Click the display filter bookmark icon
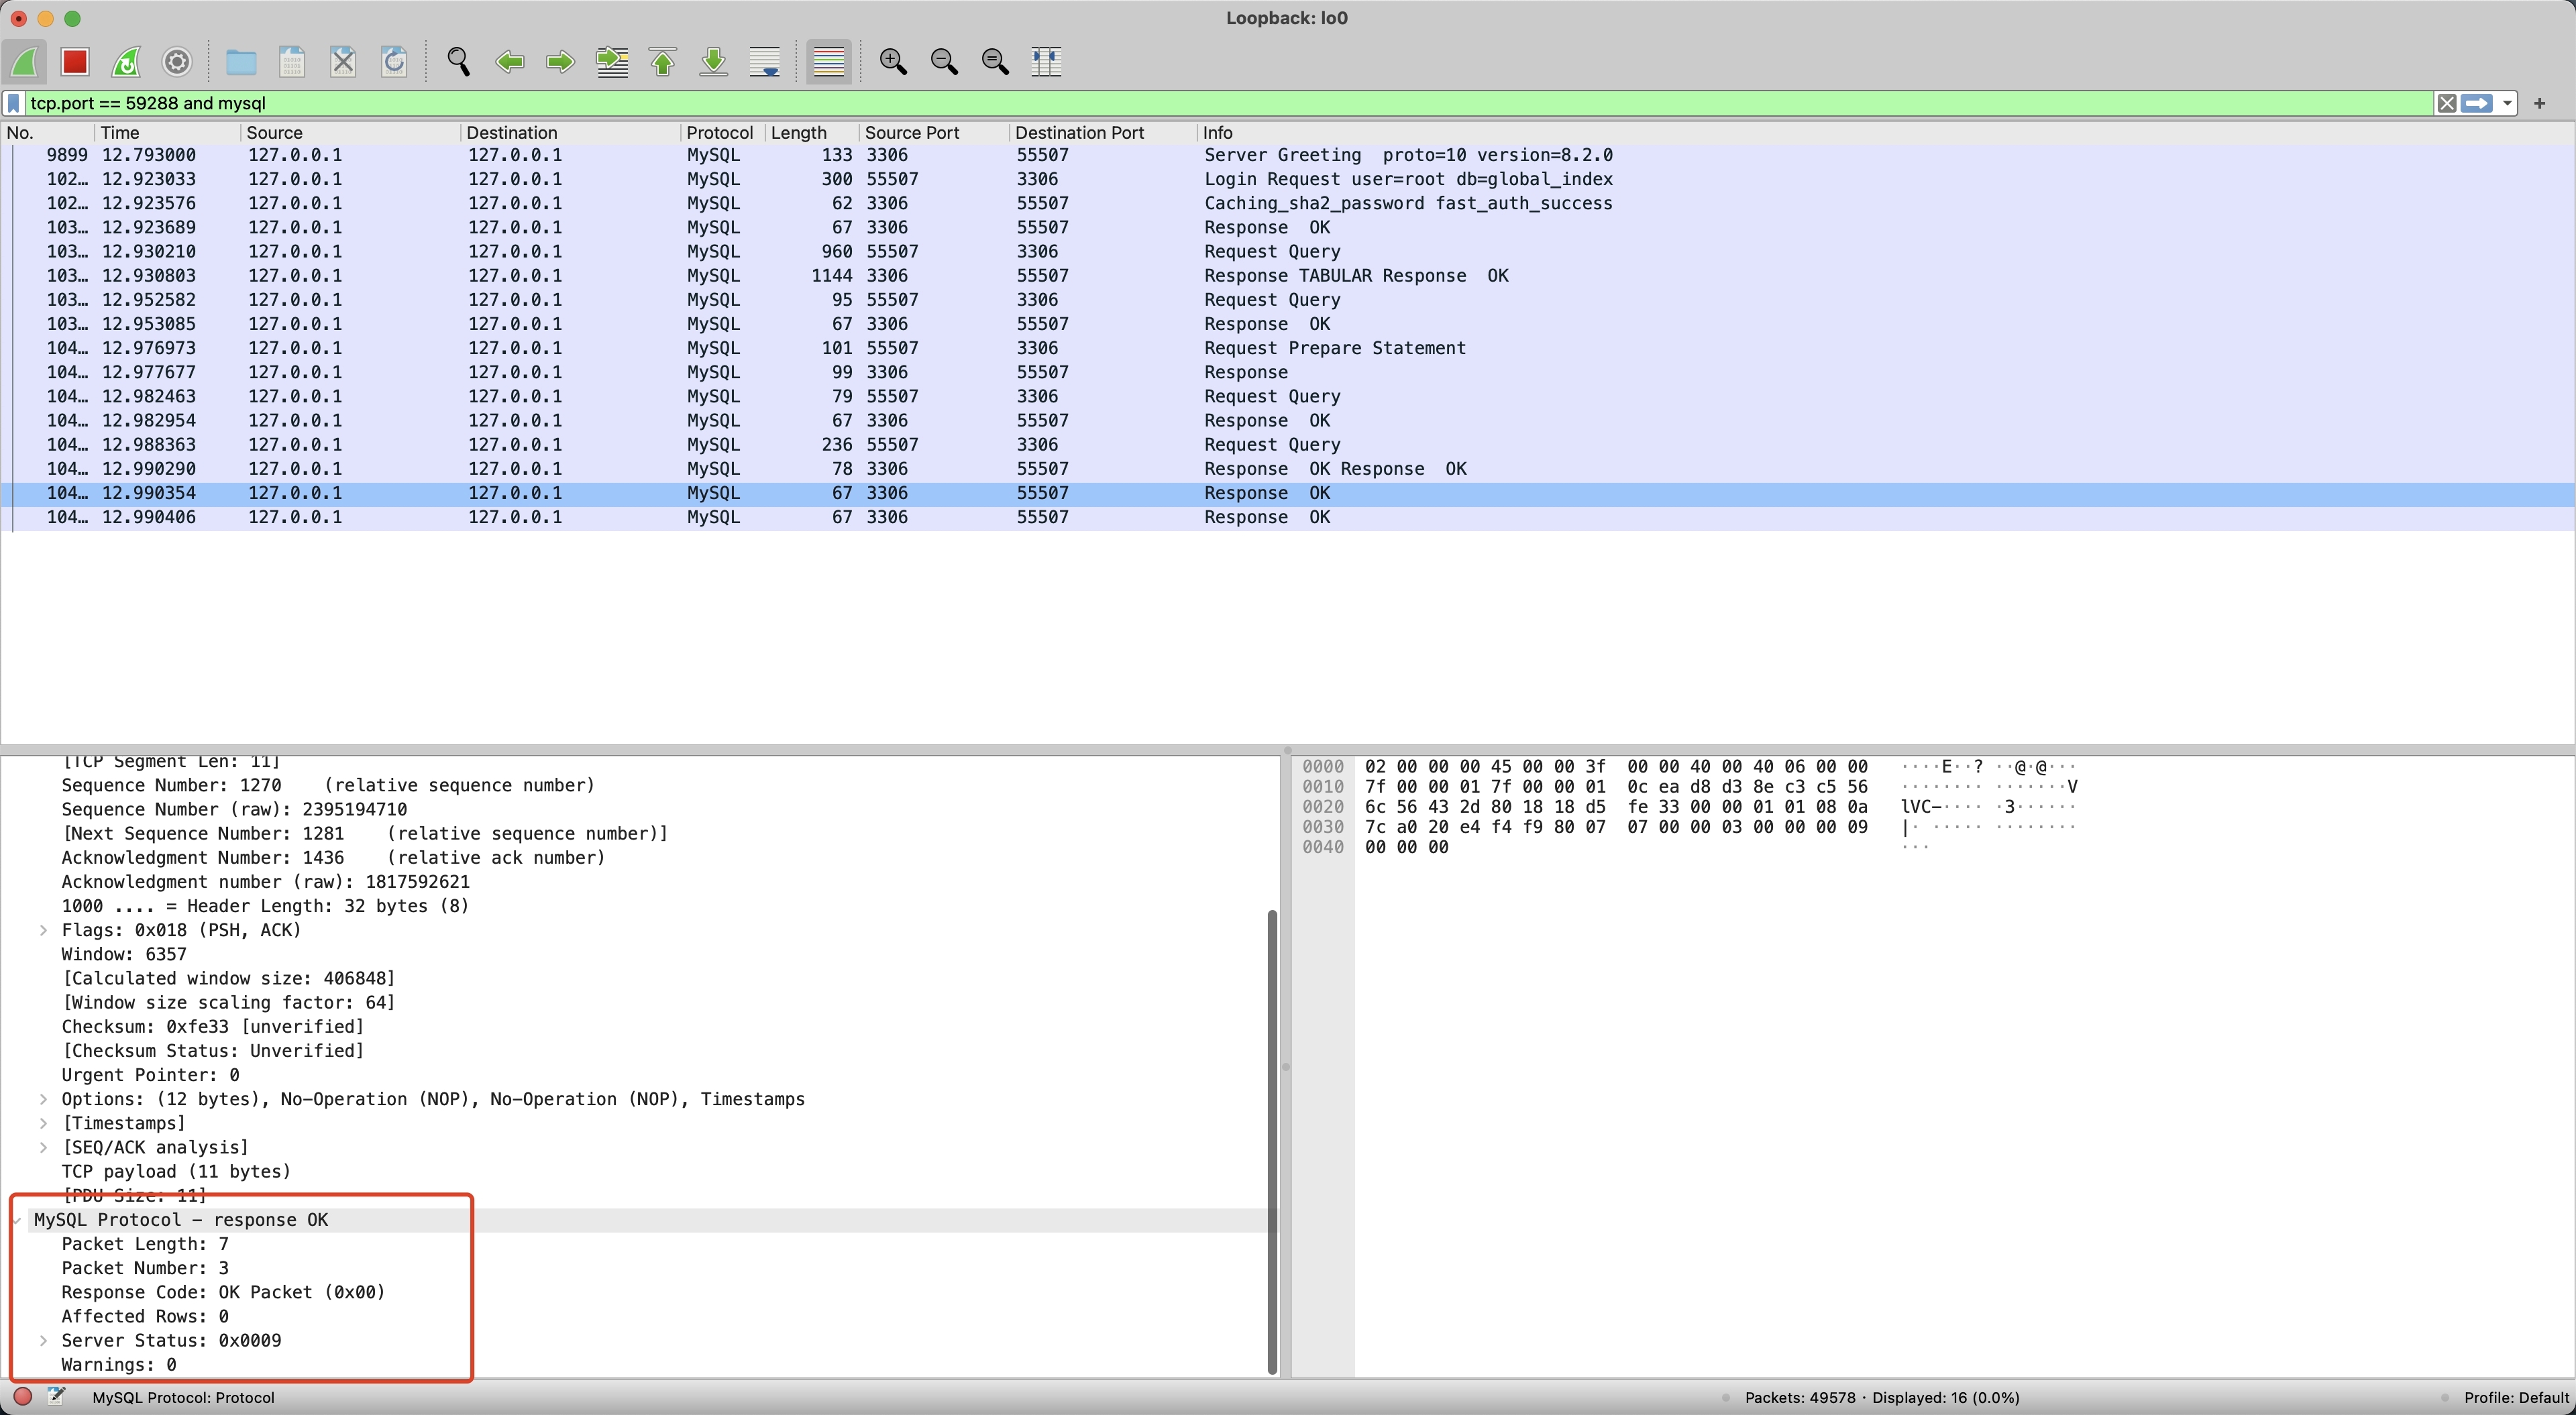 click(x=14, y=103)
